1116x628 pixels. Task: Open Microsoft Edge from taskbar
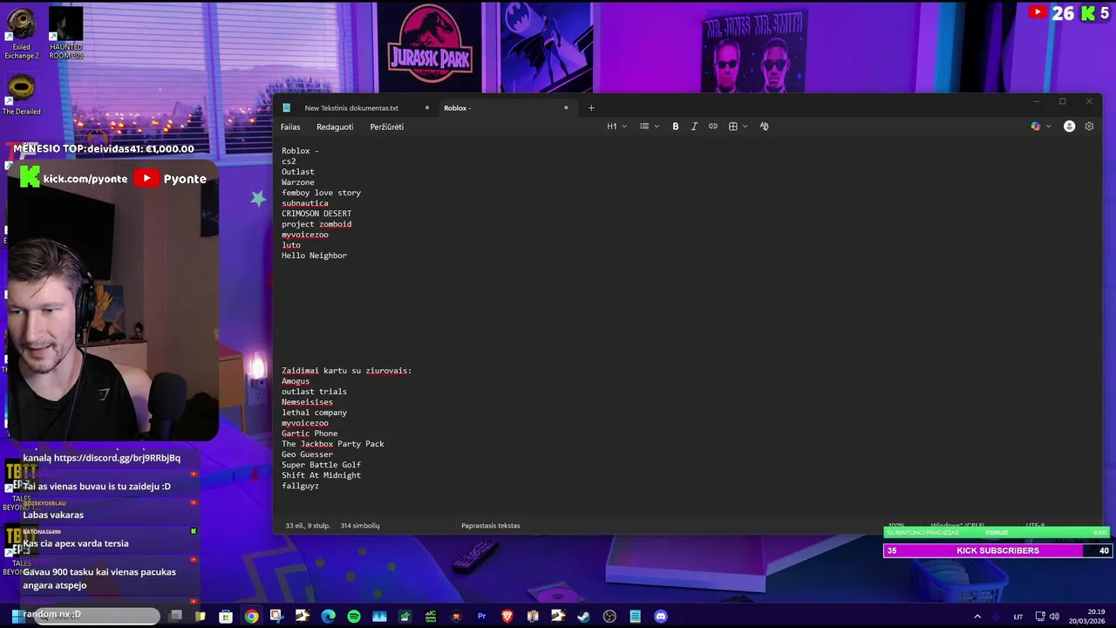[328, 617]
